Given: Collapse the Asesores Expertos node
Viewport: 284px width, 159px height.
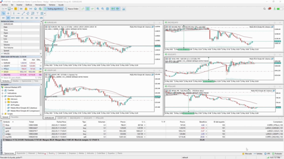Looking at the screenshot, I should [x=3, y=96].
